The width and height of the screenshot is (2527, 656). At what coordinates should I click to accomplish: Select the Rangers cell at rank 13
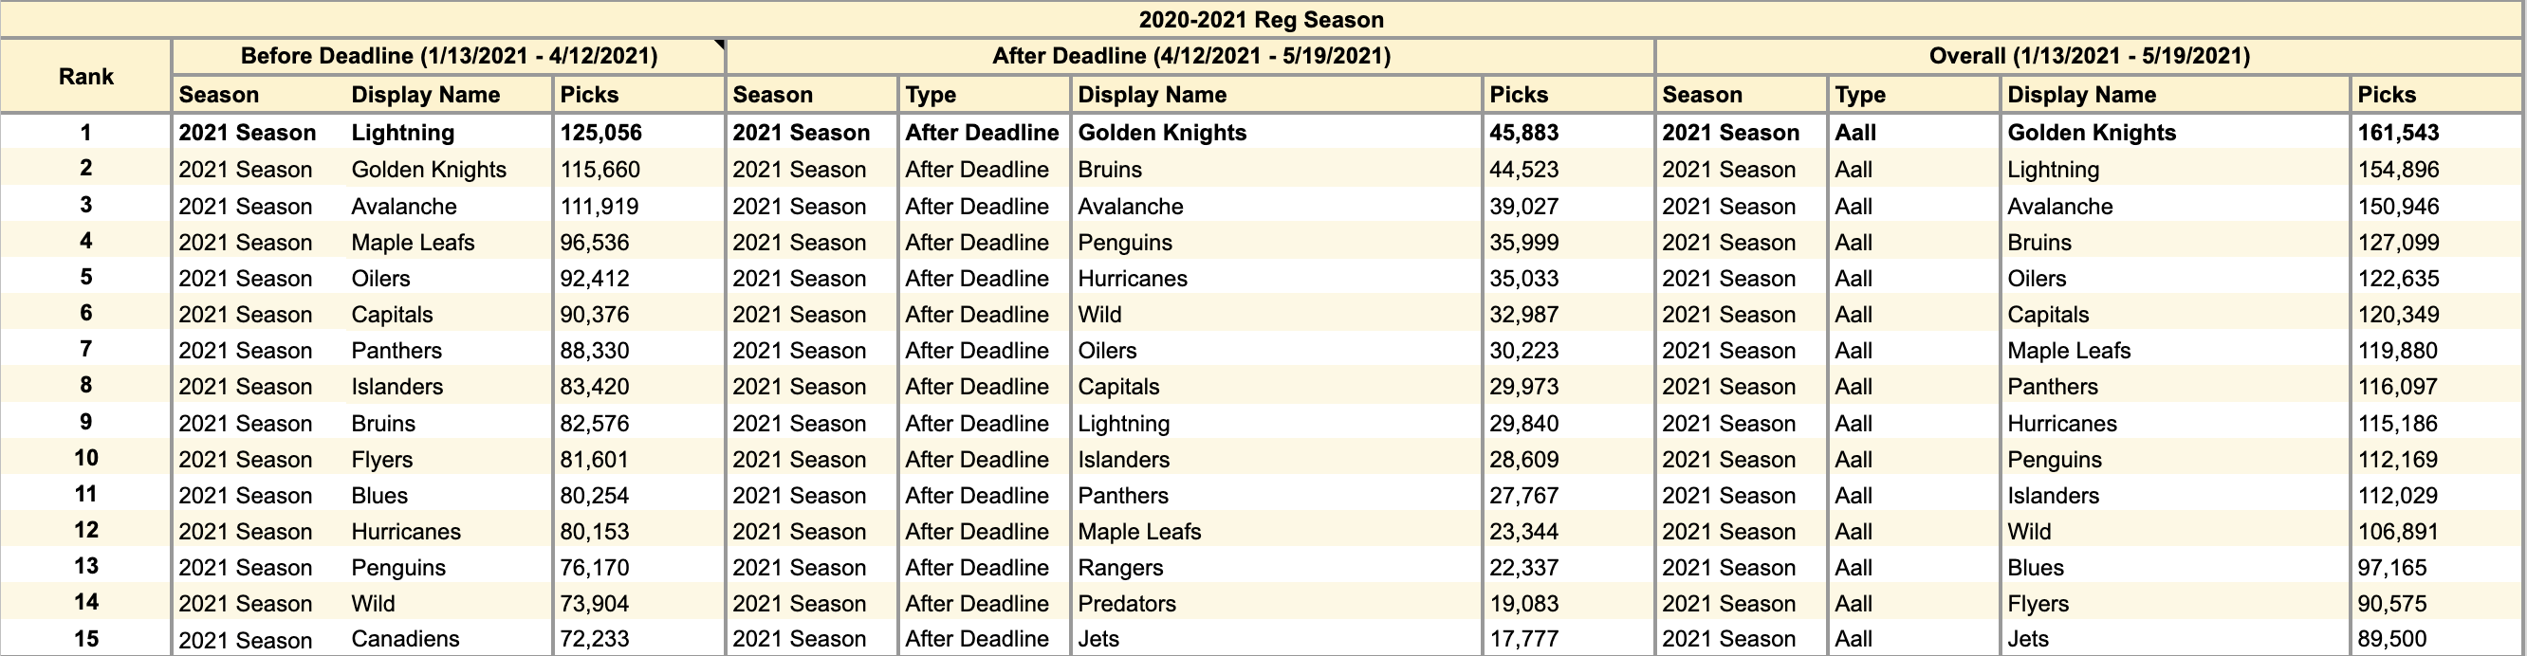(1276, 568)
